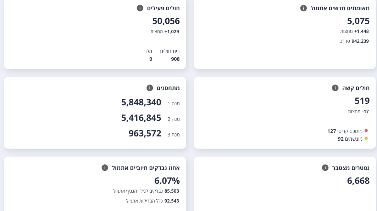Click the new confirmed cases number 5,075
Image resolution: width=377 pixels, height=211 pixels.
click(x=358, y=21)
